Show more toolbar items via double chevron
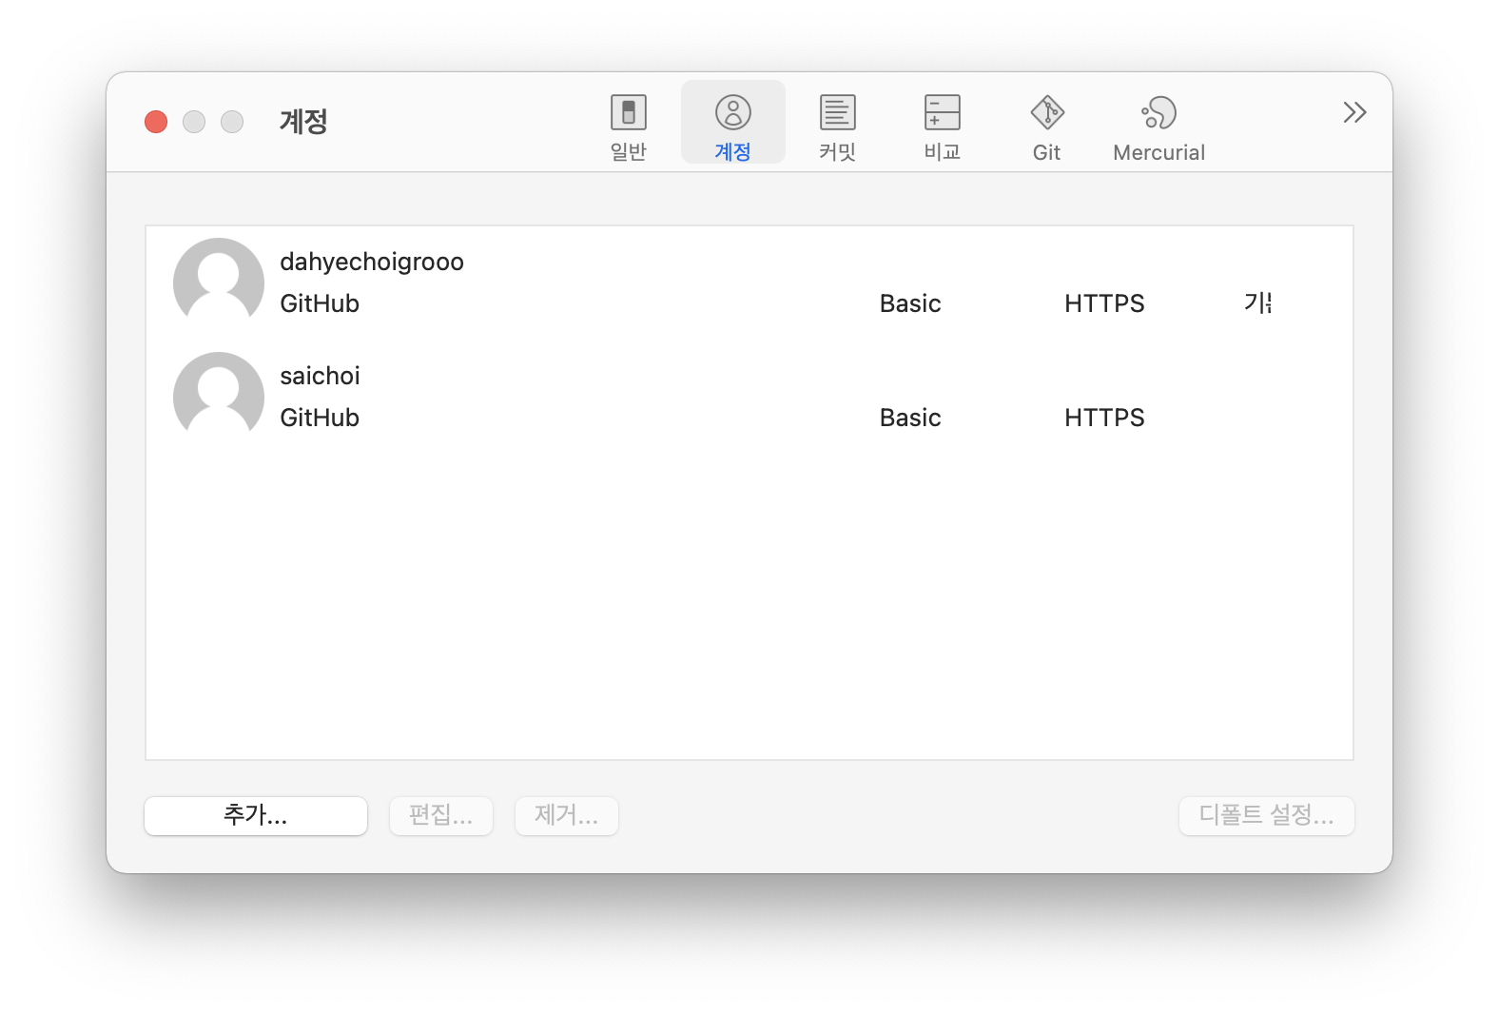 tap(1354, 112)
